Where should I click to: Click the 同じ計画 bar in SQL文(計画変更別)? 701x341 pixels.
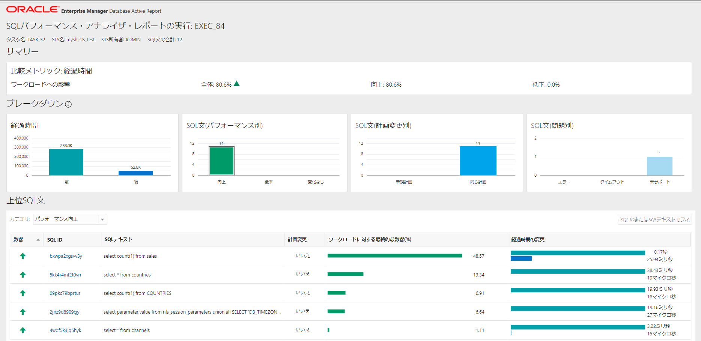[x=478, y=161]
